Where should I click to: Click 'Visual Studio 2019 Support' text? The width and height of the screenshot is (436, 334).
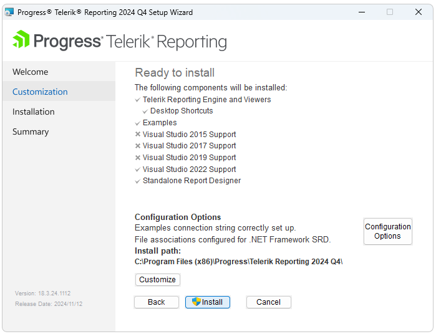click(189, 157)
